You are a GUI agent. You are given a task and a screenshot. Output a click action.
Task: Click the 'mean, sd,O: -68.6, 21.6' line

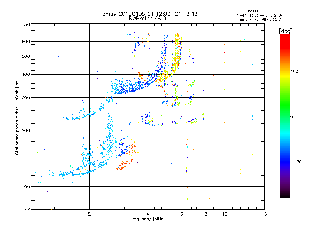click(259, 15)
